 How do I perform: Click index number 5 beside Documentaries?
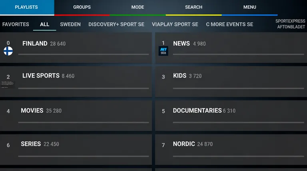tap(163, 111)
